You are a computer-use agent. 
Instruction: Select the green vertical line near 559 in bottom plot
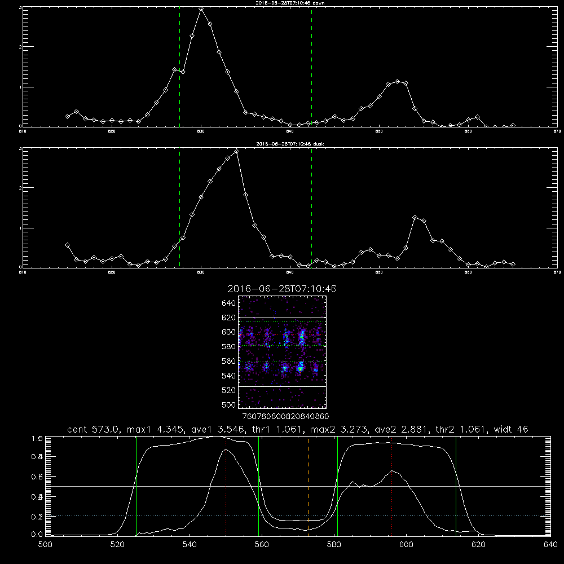pyautogui.click(x=259, y=486)
